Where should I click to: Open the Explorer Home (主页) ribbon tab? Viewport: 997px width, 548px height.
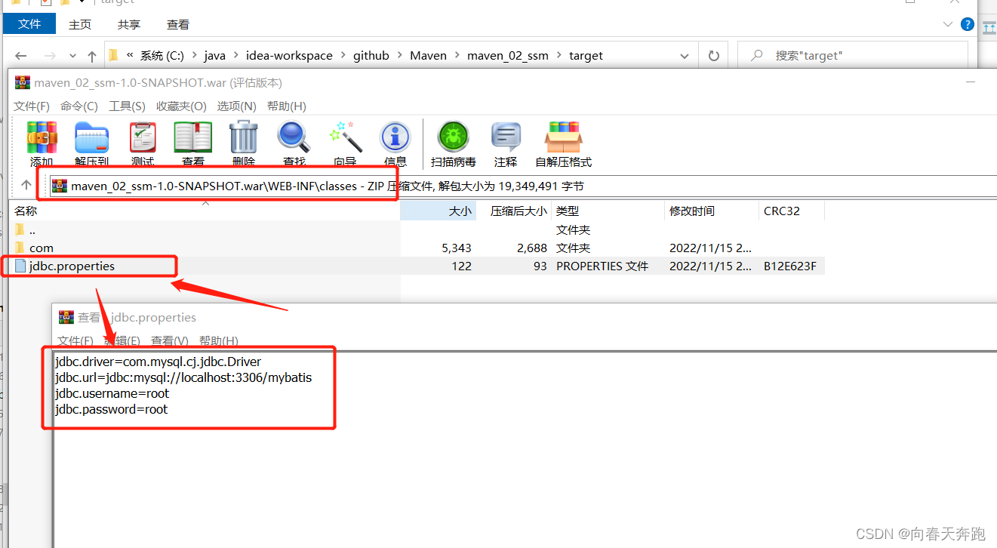(80, 24)
